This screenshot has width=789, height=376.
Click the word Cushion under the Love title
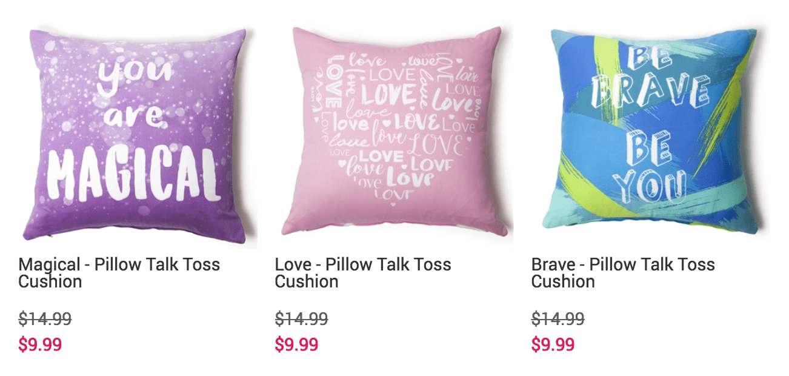click(x=307, y=282)
